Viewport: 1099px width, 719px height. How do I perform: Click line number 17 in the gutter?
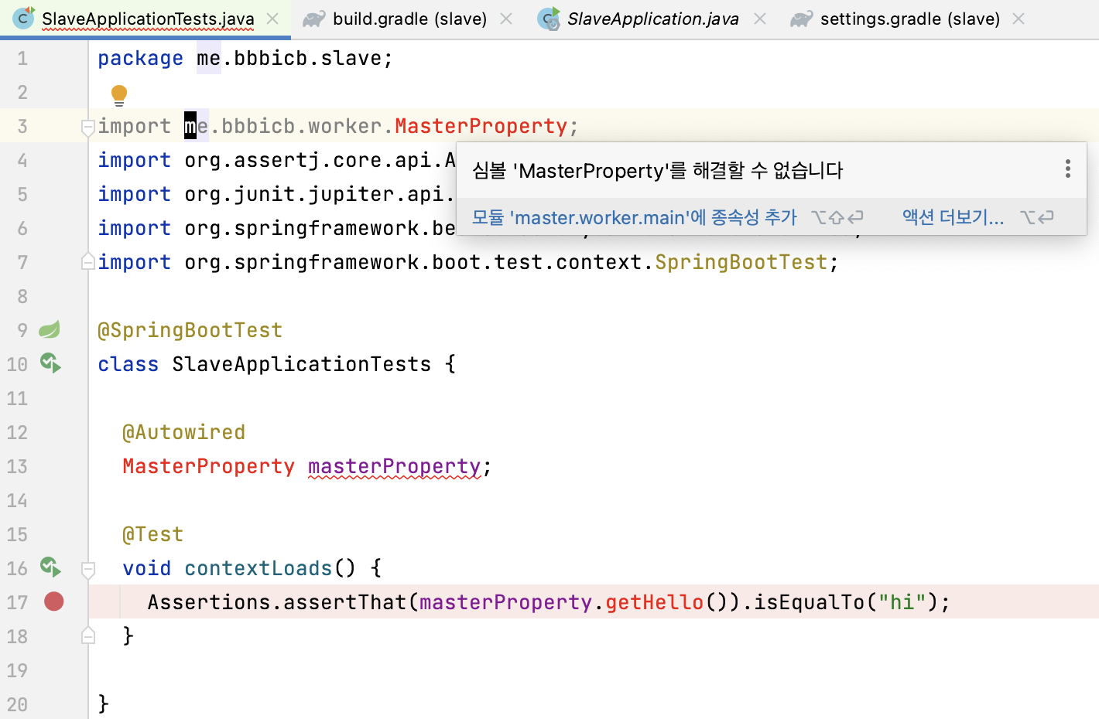[18, 602]
